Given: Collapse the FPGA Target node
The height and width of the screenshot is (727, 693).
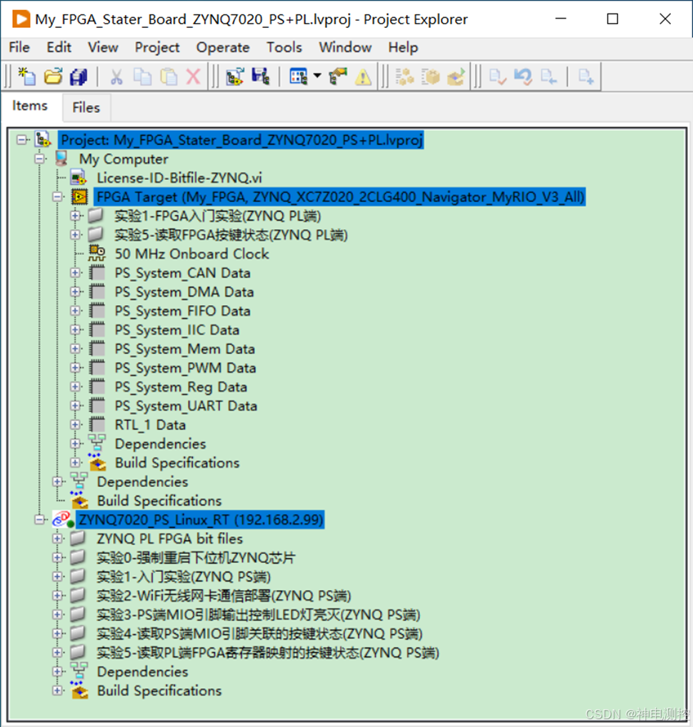Looking at the screenshot, I should [x=58, y=196].
